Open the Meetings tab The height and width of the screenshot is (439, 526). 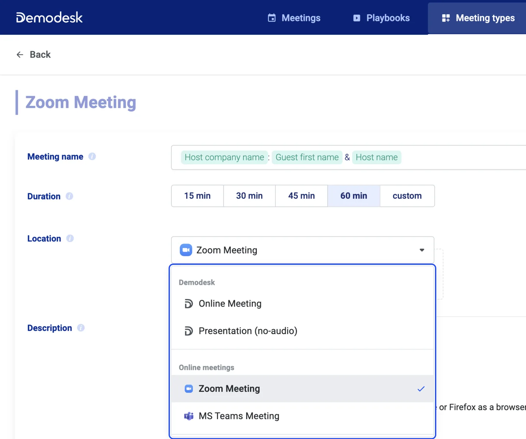point(294,18)
